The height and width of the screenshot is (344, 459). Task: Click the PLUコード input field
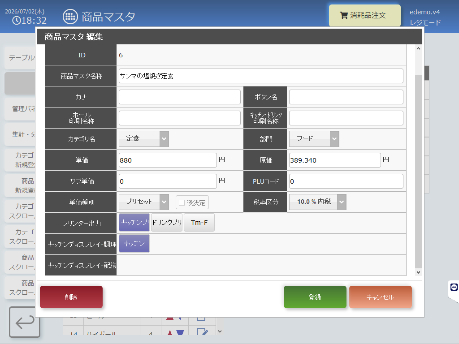[x=346, y=181]
